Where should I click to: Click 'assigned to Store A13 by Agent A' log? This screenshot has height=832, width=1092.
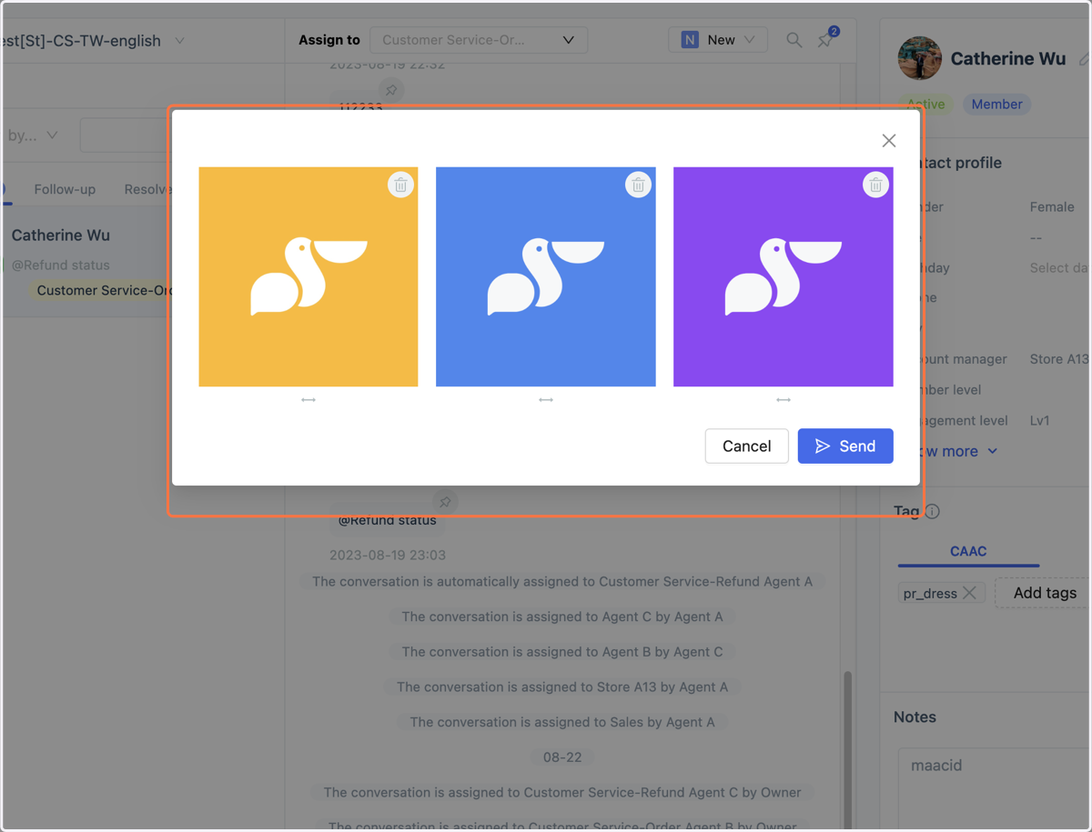[562, 687]
